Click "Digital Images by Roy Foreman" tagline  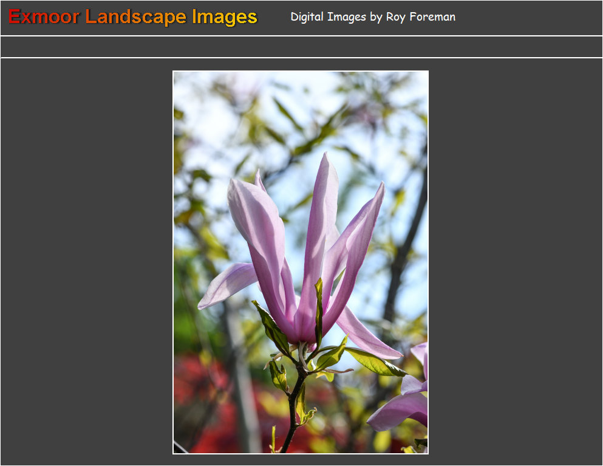(x=373, y=17)
